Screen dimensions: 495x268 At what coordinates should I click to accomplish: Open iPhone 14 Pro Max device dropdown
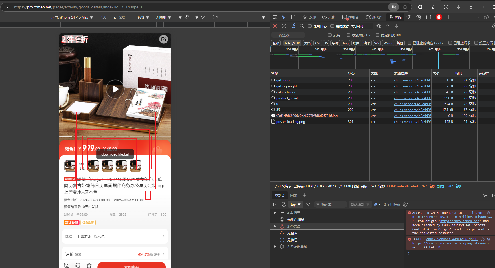point(72,17)
